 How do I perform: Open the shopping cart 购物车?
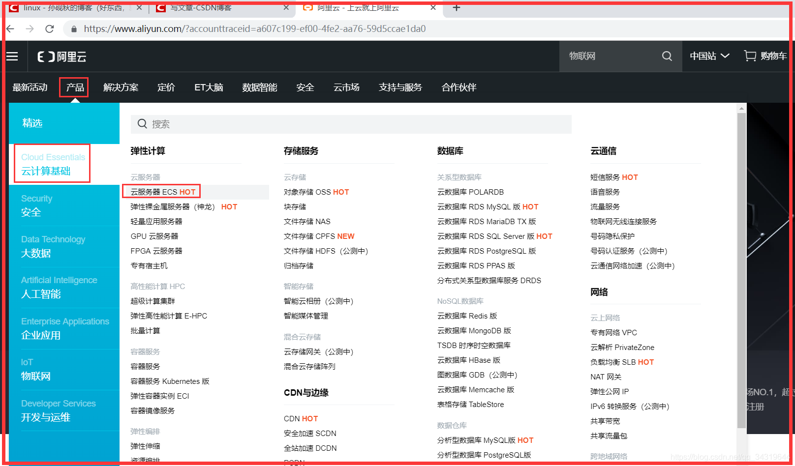[765, 56]
